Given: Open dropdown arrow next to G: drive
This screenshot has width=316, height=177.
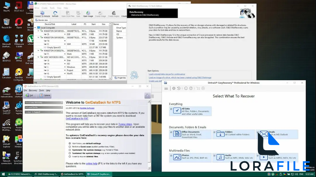Looking at the screenshot, I should [65, 60].
